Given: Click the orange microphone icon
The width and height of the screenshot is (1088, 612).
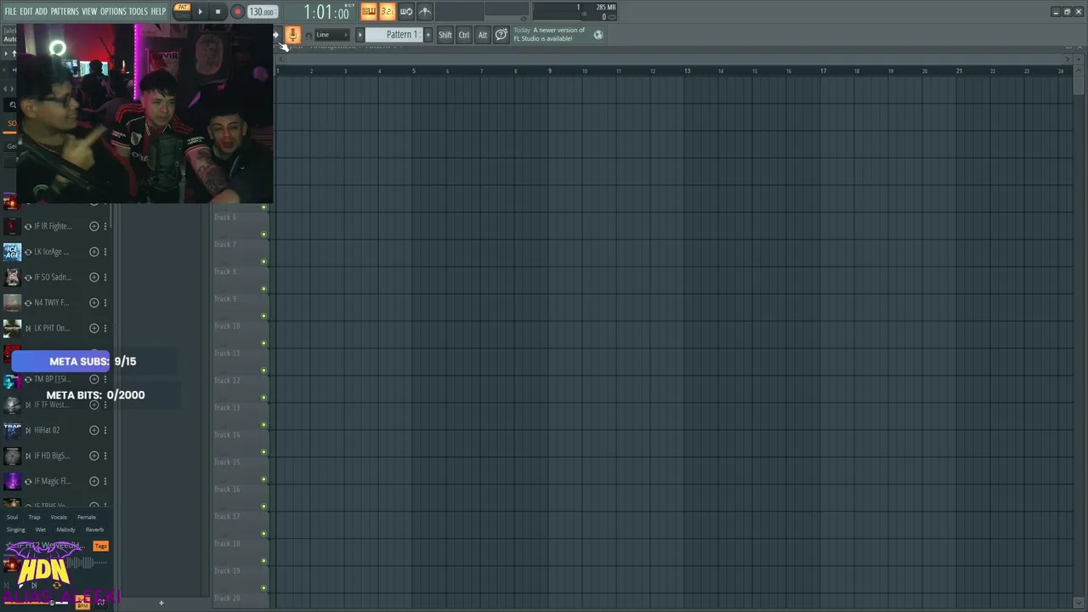Looking at the screenshot, I should [x=292, y=35].
